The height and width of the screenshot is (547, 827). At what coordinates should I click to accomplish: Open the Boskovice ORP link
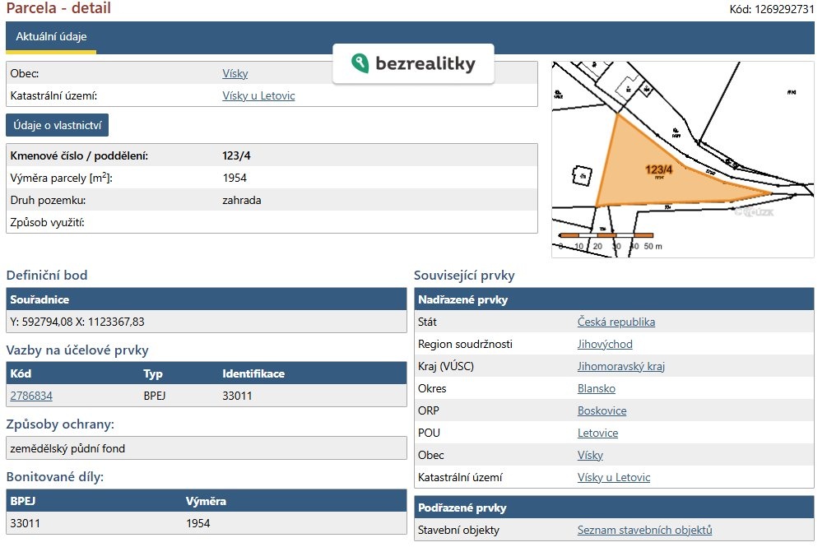pyautogui.click(x=602, y=410)
